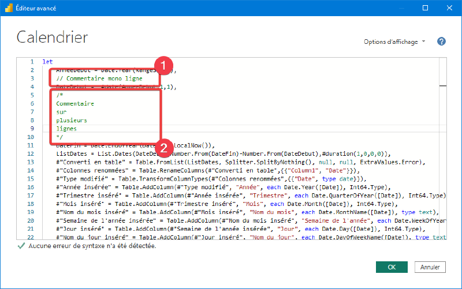The image size is (462, 289).
Task: Open the Options d'affichage dropdown
Action: 394,42
